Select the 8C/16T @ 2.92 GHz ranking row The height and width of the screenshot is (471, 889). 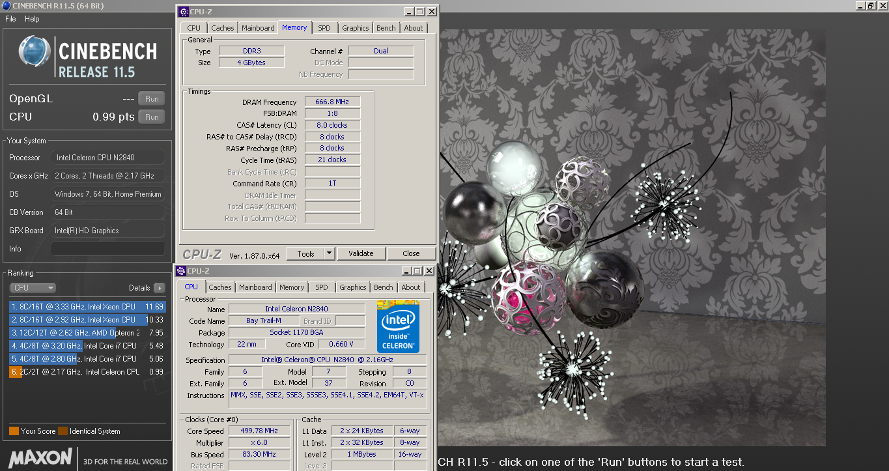click(87, 320)
